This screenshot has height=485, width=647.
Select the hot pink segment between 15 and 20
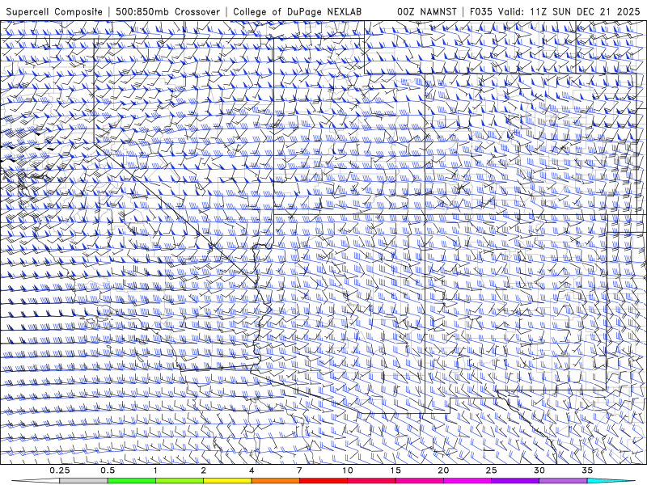(x=419, y=481)
